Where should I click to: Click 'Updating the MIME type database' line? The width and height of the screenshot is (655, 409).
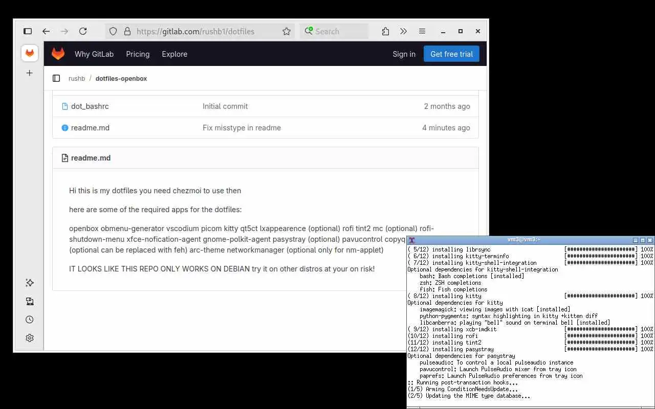click(x=469, y=396)
